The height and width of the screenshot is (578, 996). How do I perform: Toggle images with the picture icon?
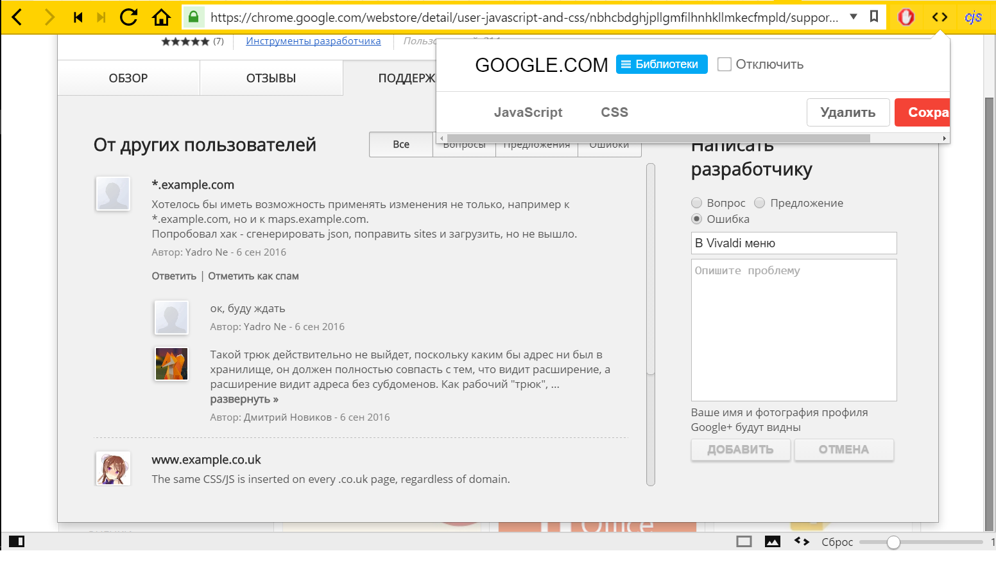coord(773,541)
